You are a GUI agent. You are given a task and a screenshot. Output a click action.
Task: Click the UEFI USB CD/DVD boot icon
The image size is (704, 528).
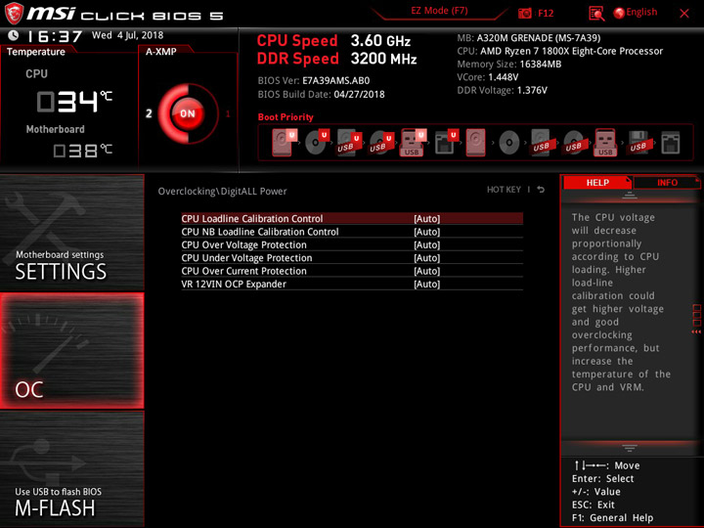point(380,143)
